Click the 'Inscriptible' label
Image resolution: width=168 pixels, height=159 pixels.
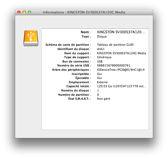[81, 74]
